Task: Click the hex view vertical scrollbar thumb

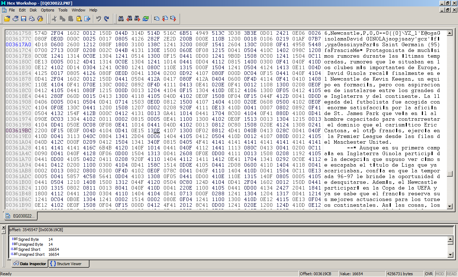Action: pyautogui.click(x=450, y=174)
